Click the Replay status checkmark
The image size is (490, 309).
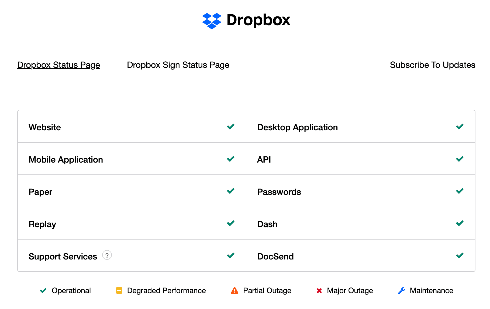pyautogui.click(x=230, y=223)
